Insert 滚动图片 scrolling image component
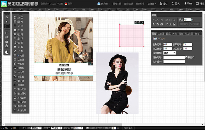205x130 pixels. pos(20,93)
